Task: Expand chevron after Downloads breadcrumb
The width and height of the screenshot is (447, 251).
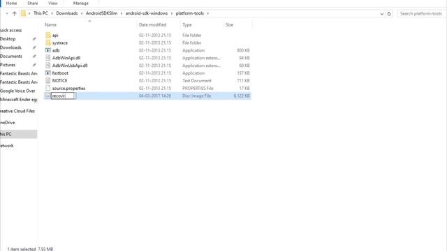Action: pos(82,13)
